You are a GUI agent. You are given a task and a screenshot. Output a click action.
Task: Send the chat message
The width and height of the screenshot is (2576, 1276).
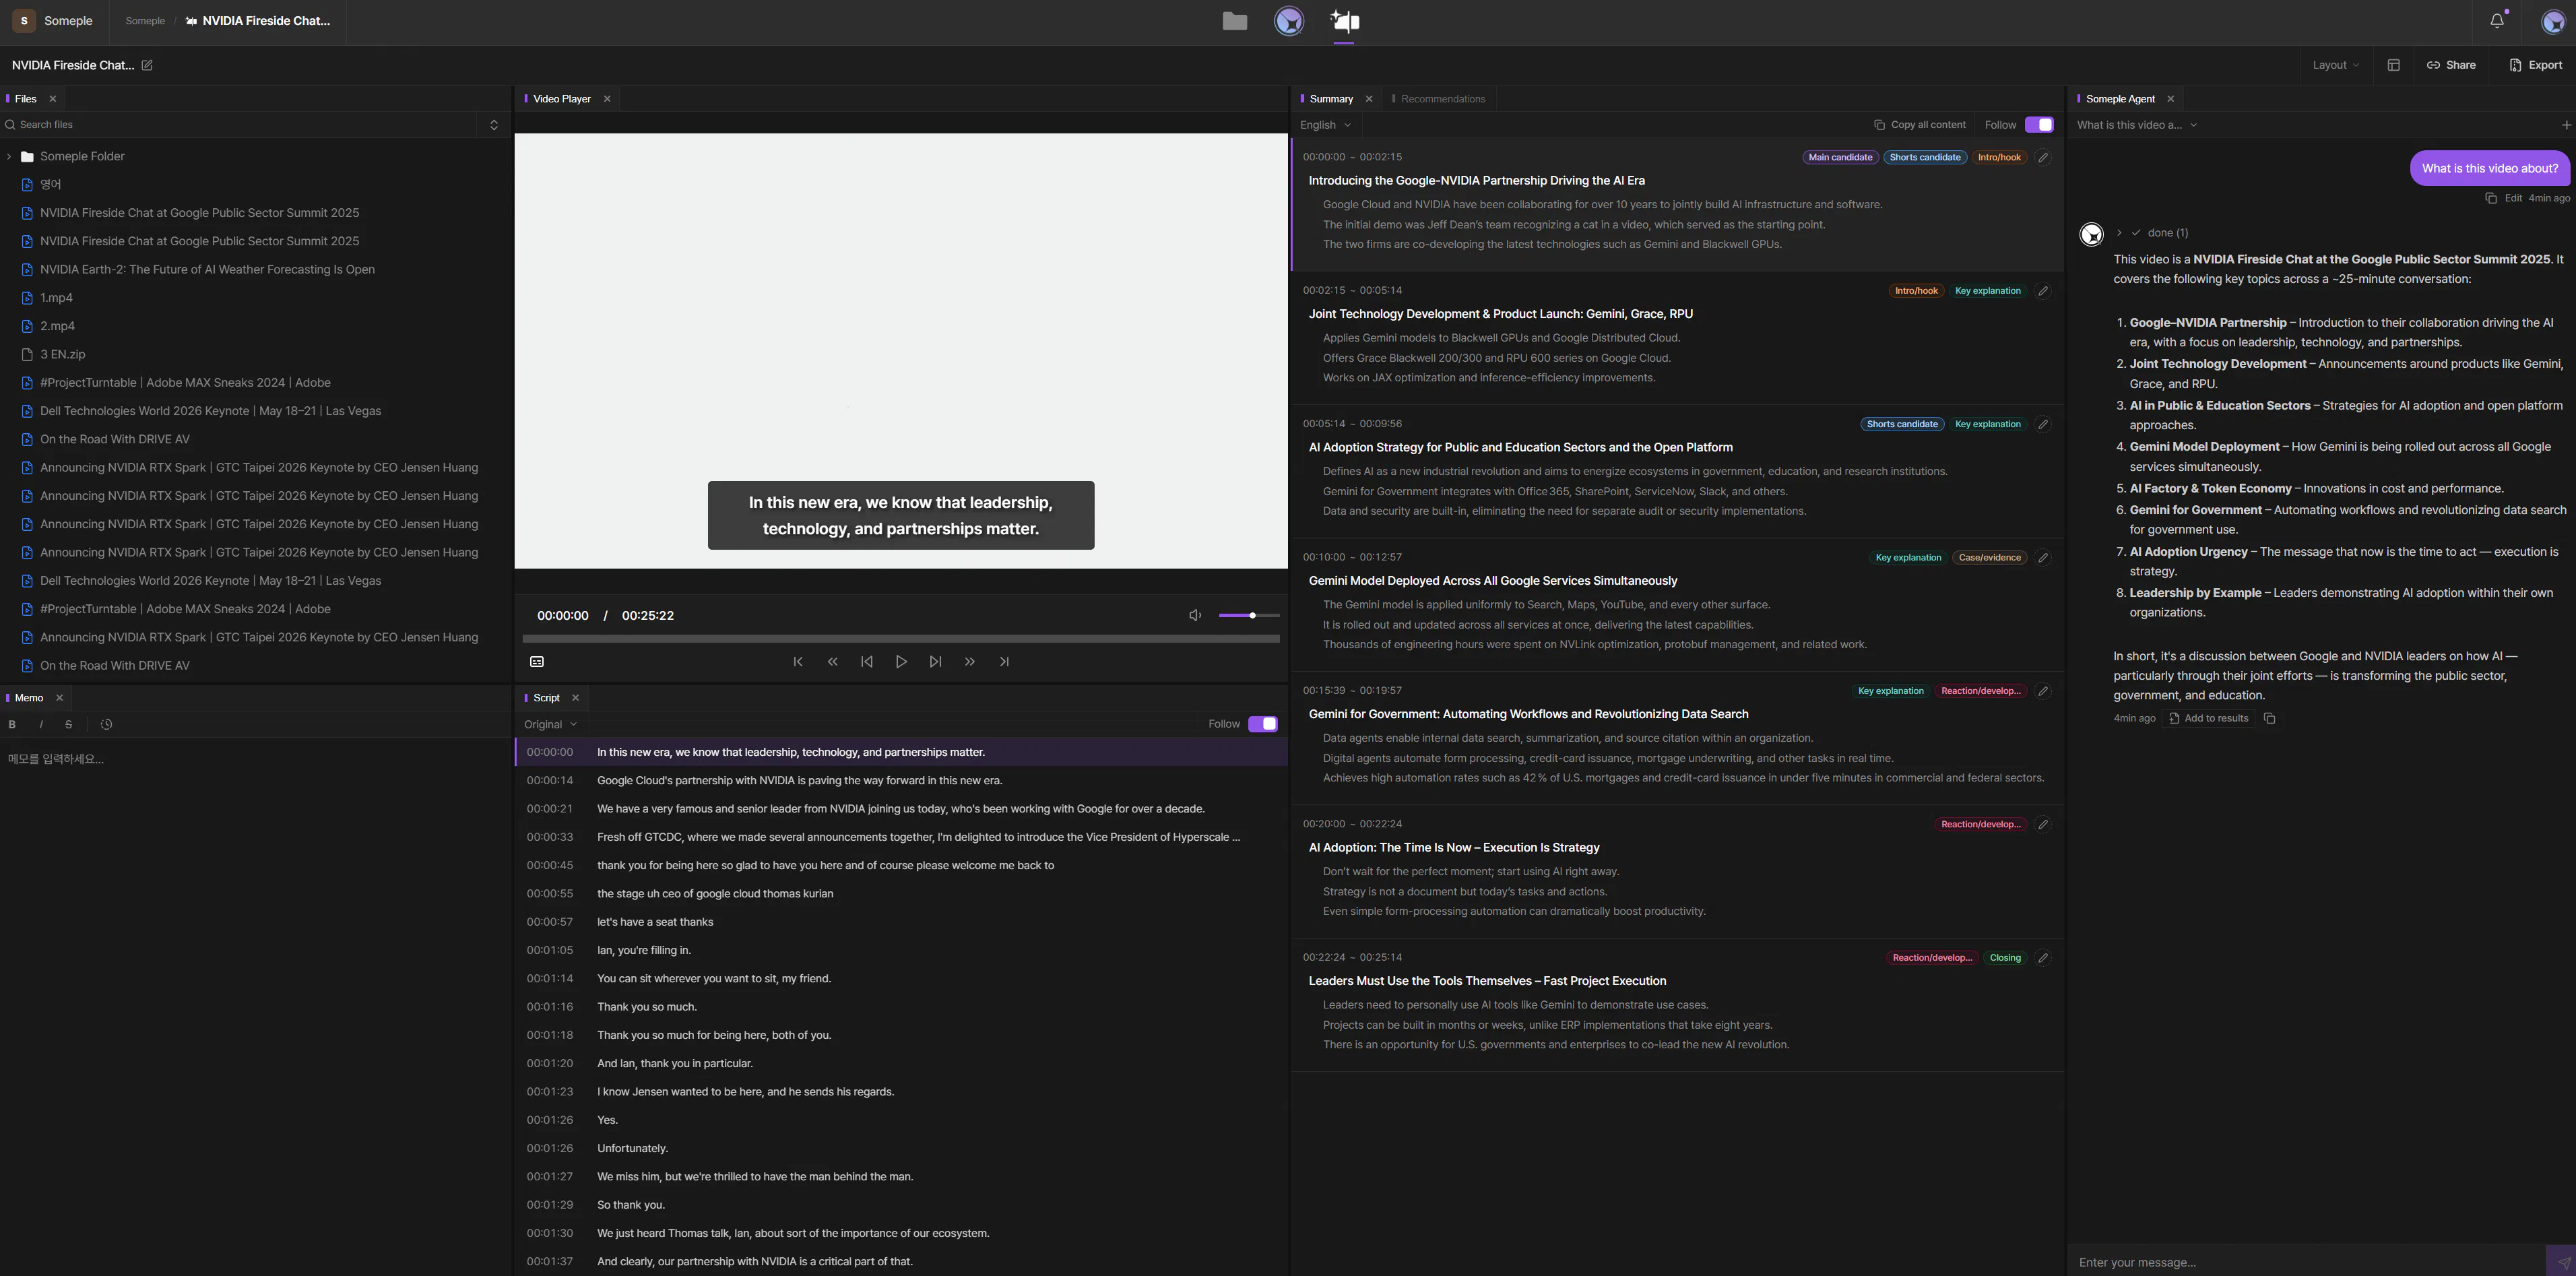point(2562,1262)
